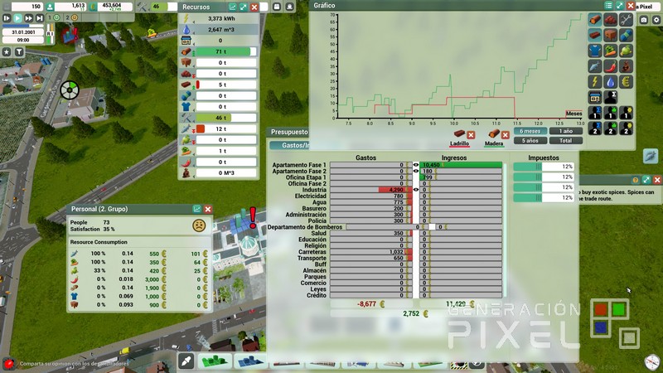Select the 6 meses time range
Image resolution: width=663 pixels, height=373 pixels.
tap(530, 131)
